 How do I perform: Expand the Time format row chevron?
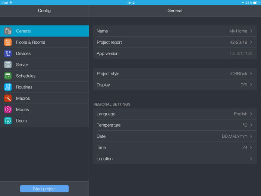pyautogui.click(x=251, y=147)
